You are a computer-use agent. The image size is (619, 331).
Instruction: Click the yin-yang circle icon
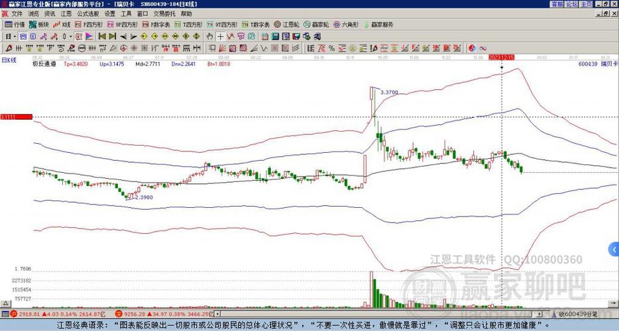point(472,48)
